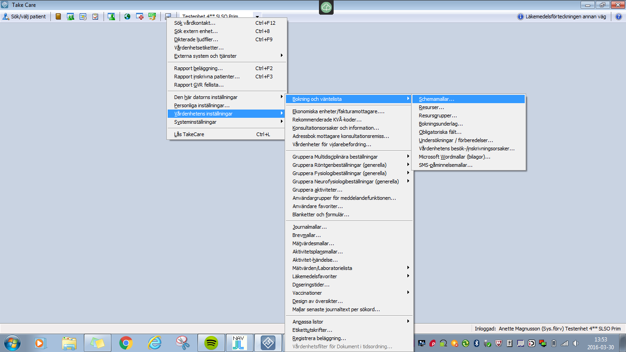Open Undersökningar / förberedelser...
Viewport: 626px width, 352px height.
(469, 140)
